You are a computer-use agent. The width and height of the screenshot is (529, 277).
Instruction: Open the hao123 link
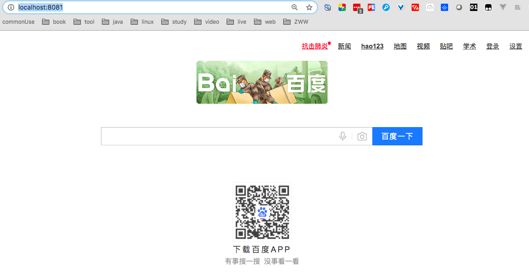pyautogui.click(x=372, y=46)
